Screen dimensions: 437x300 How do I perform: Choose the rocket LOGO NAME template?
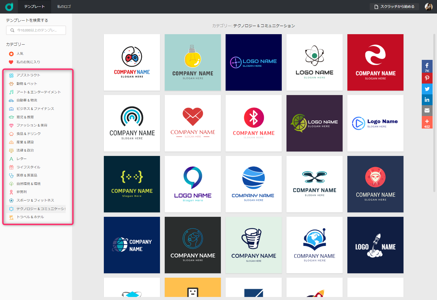click(x=375, y=245)
